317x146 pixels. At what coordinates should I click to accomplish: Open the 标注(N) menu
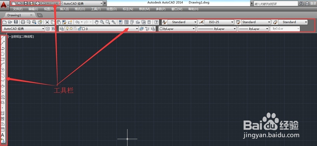pyautogui.click(x=128, y=9)
